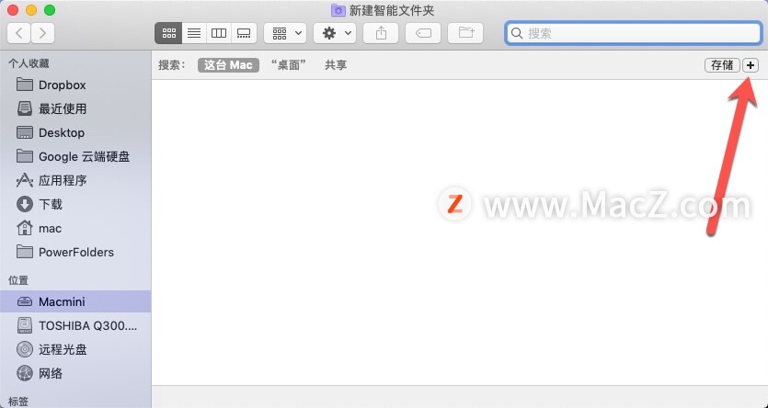This screenshot has width=768, height=408.
Task: Select TOSHIBA Q300 disk in sidebar
Action: [75, 325]
